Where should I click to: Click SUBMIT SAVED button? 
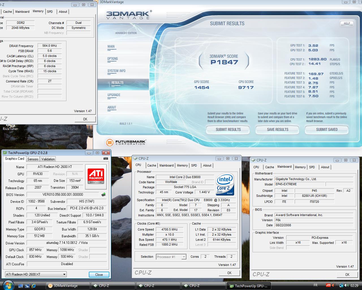[327, 129]
